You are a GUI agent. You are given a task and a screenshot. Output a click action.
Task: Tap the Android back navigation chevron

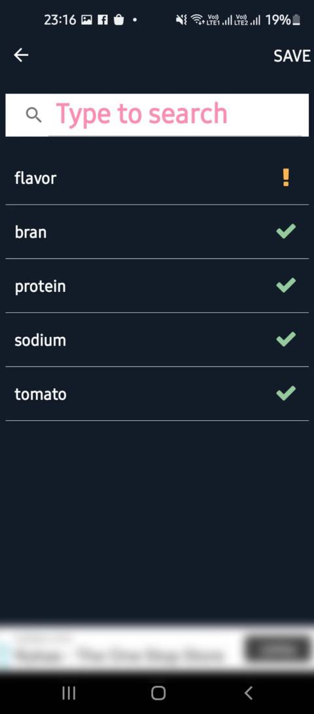[x=248, y=693]
